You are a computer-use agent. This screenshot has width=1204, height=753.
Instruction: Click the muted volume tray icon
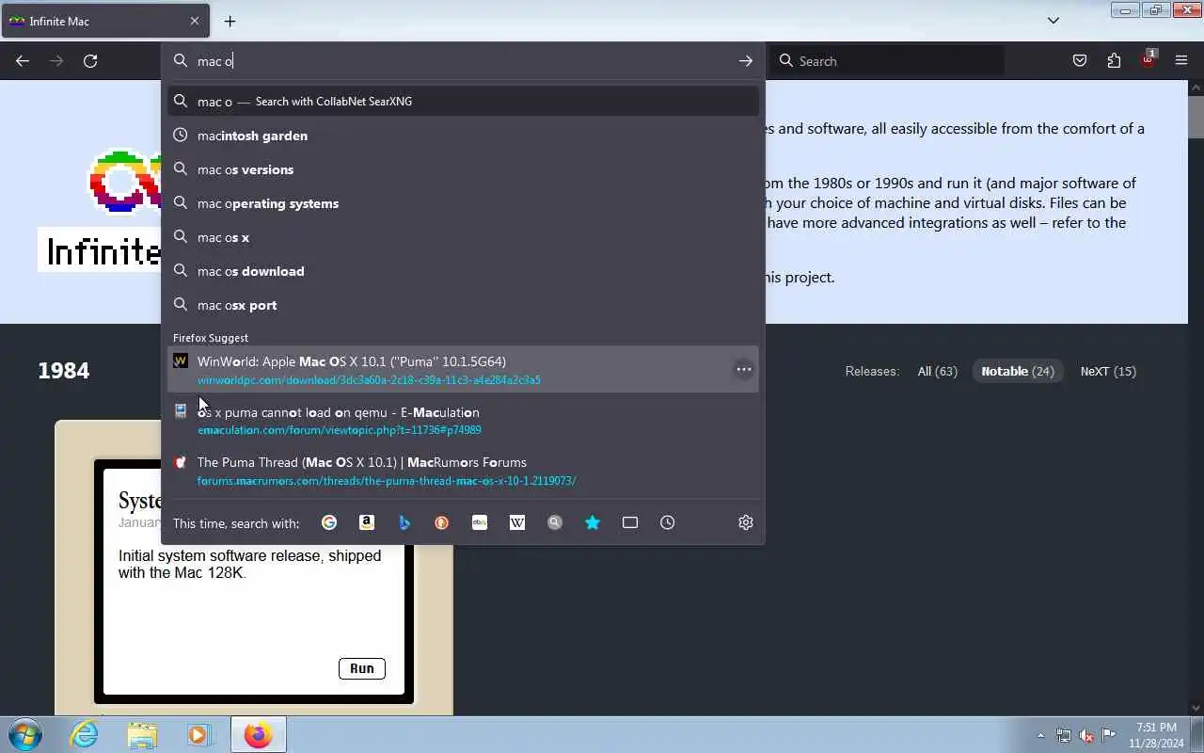(1086, 735)
